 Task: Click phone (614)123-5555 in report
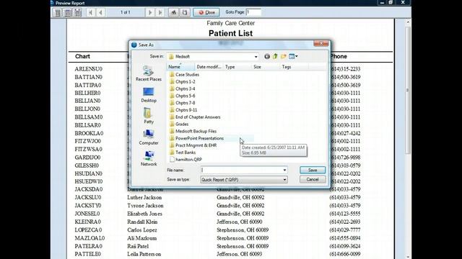coord(345,214)
